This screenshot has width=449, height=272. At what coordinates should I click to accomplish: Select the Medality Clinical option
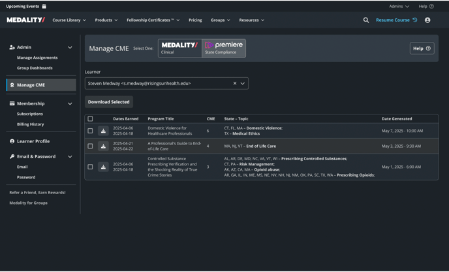pos(180,48)
